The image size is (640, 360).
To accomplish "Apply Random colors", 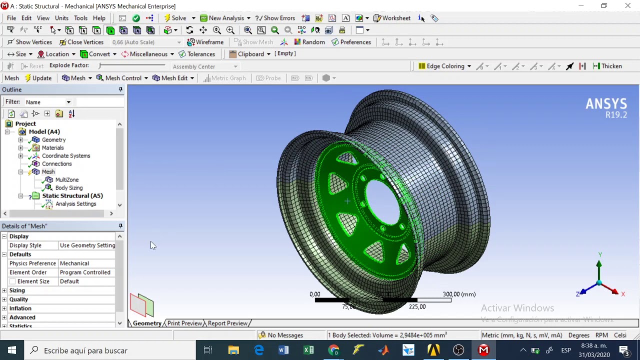I will 309,42.
